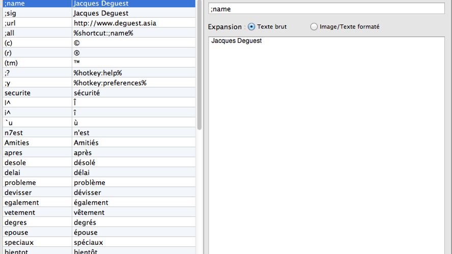Click inside the expansion text area
Screen dimensions: 452x254
point(326,142)
